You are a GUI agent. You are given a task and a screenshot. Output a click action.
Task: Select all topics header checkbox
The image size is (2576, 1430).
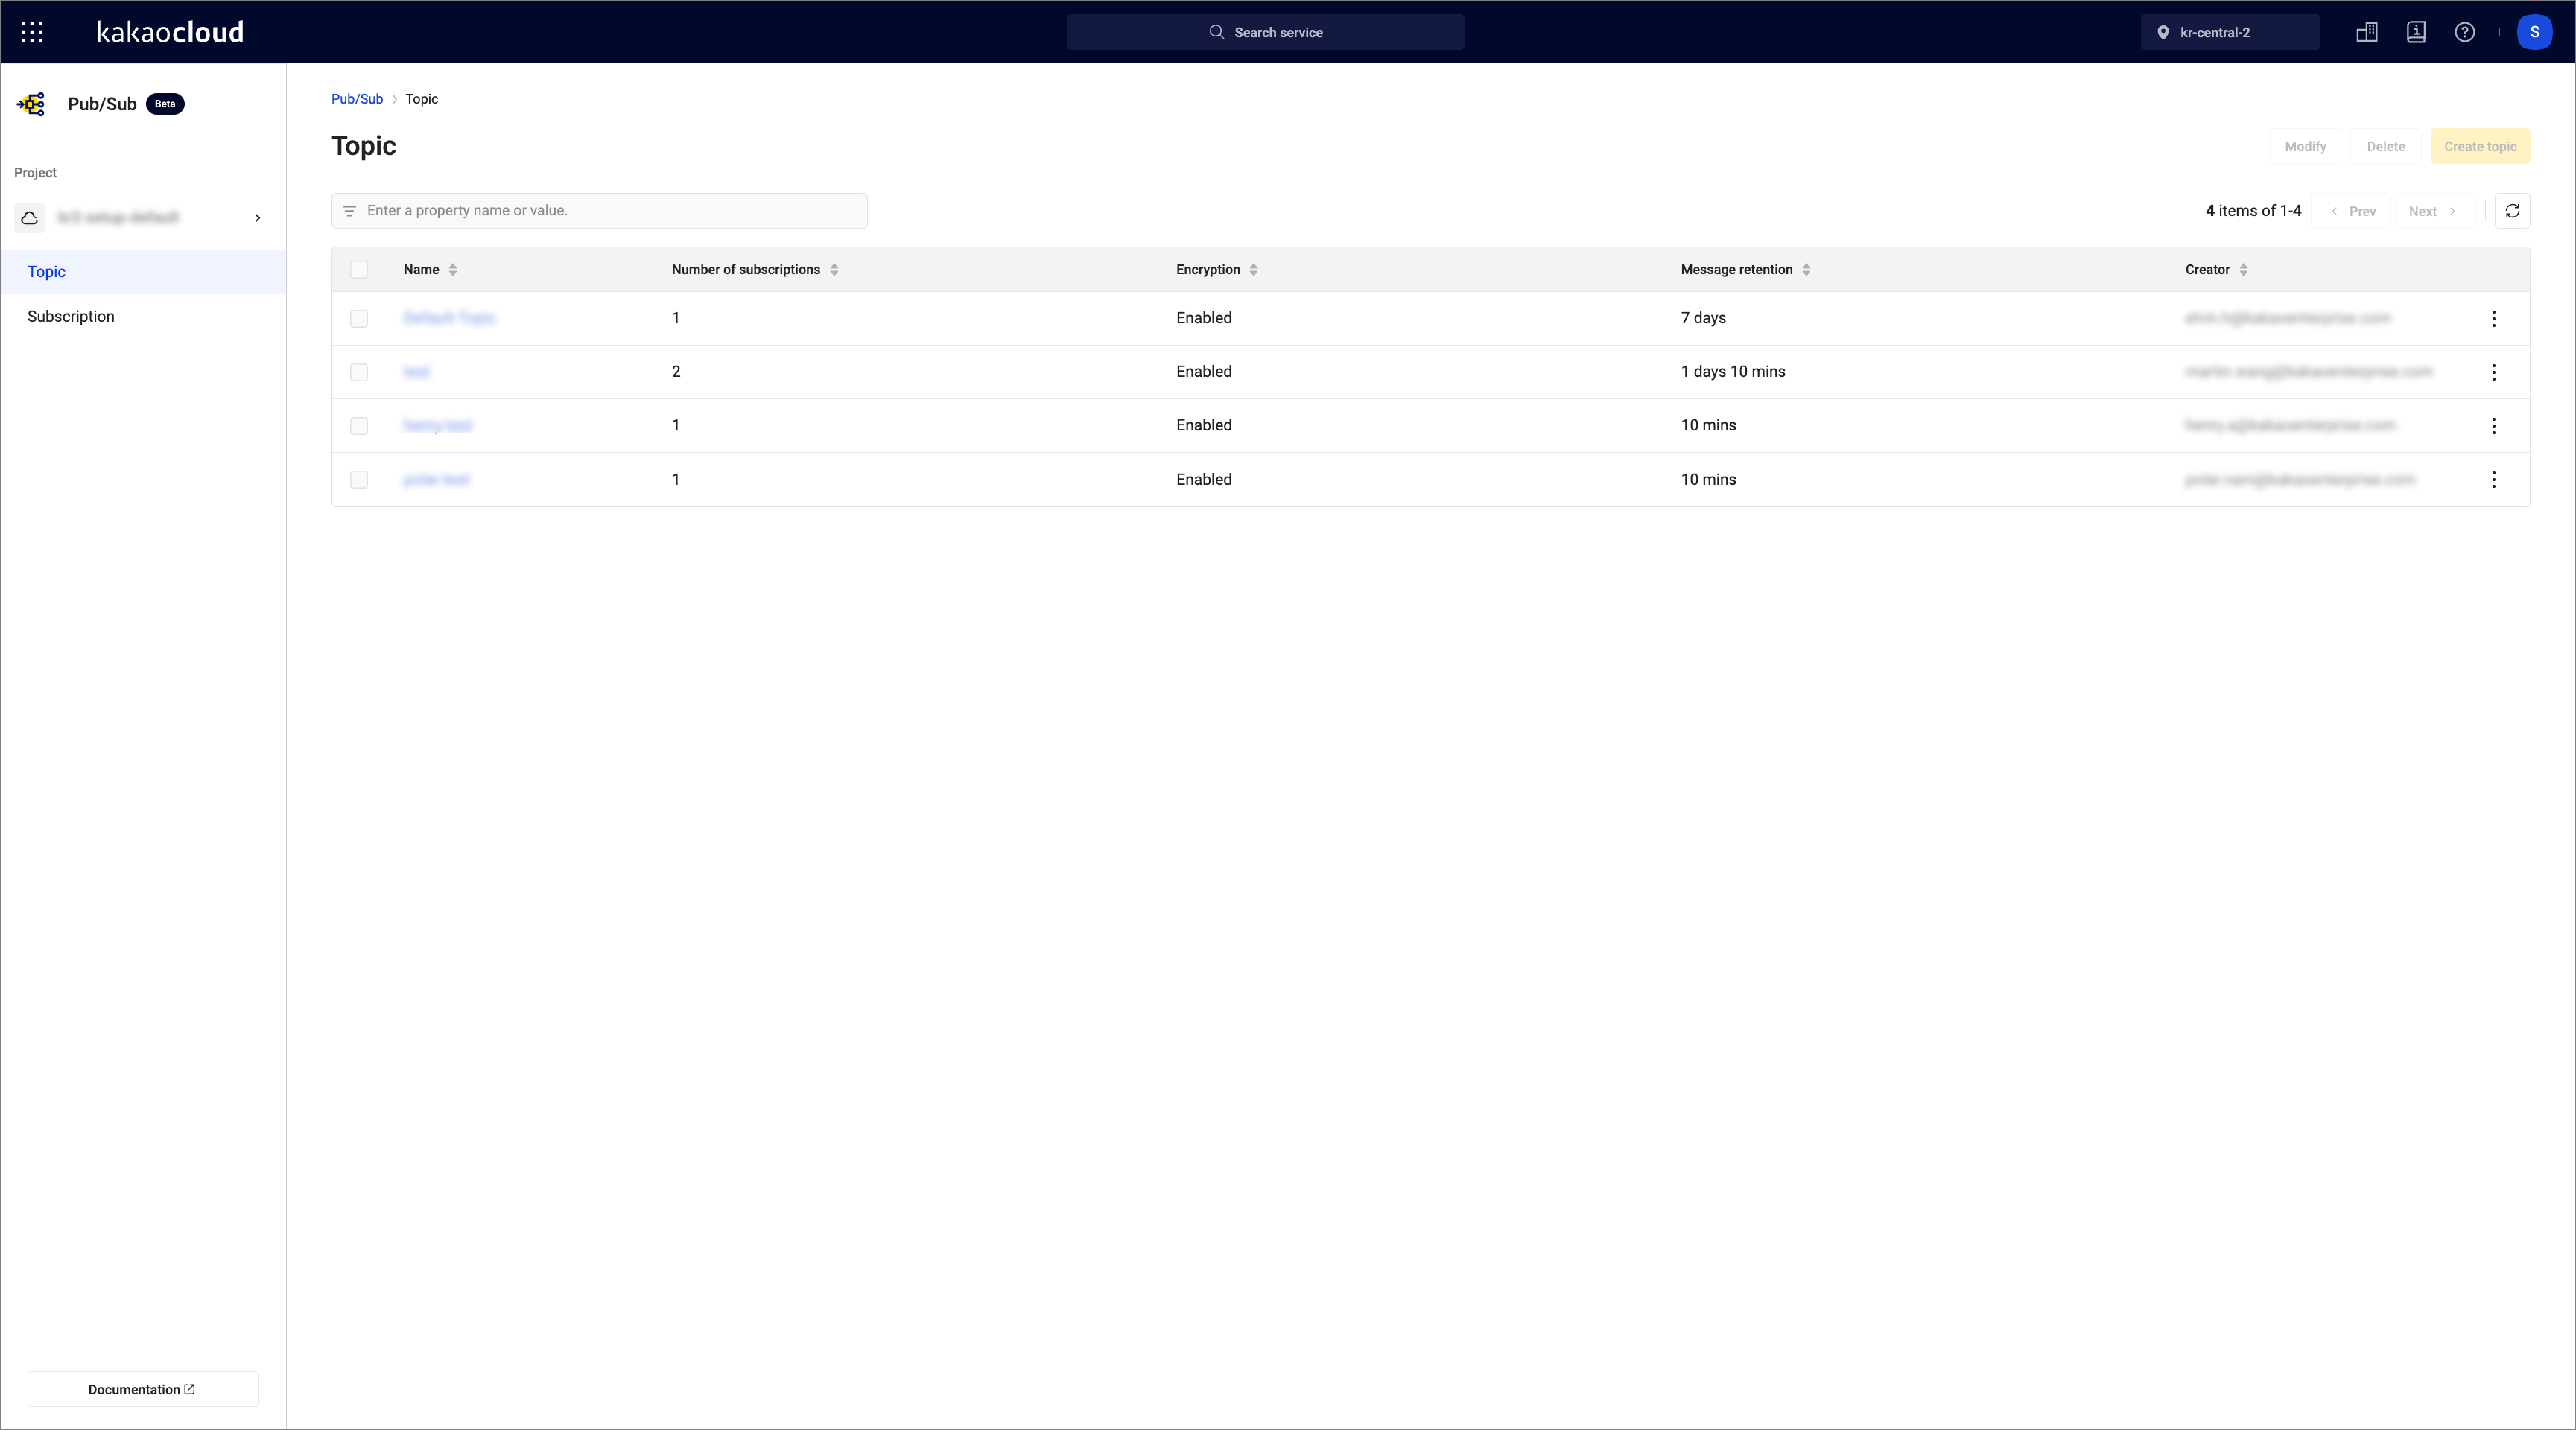(359, 270)
